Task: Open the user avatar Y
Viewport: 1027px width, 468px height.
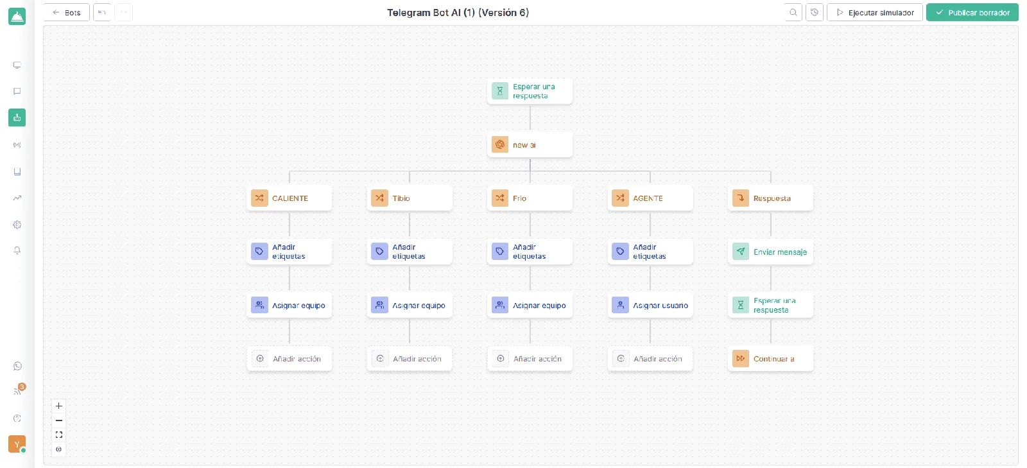Action: [17, 444]
